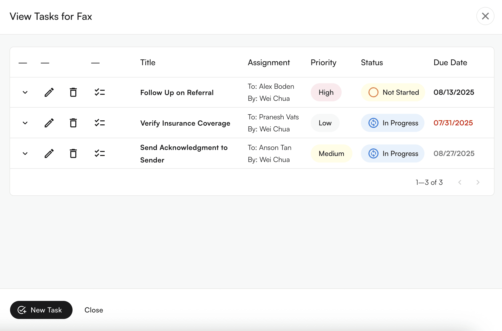The width and height of the screenshot is (502, 331).
Task: Expand the Verify Insurance Coverage row
Action: tap(25, 123)
